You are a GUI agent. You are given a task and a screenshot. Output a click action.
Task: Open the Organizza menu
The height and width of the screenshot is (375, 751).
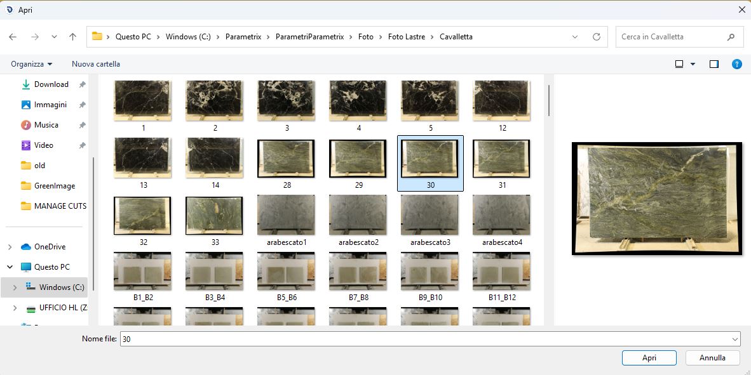click(32, 64)
